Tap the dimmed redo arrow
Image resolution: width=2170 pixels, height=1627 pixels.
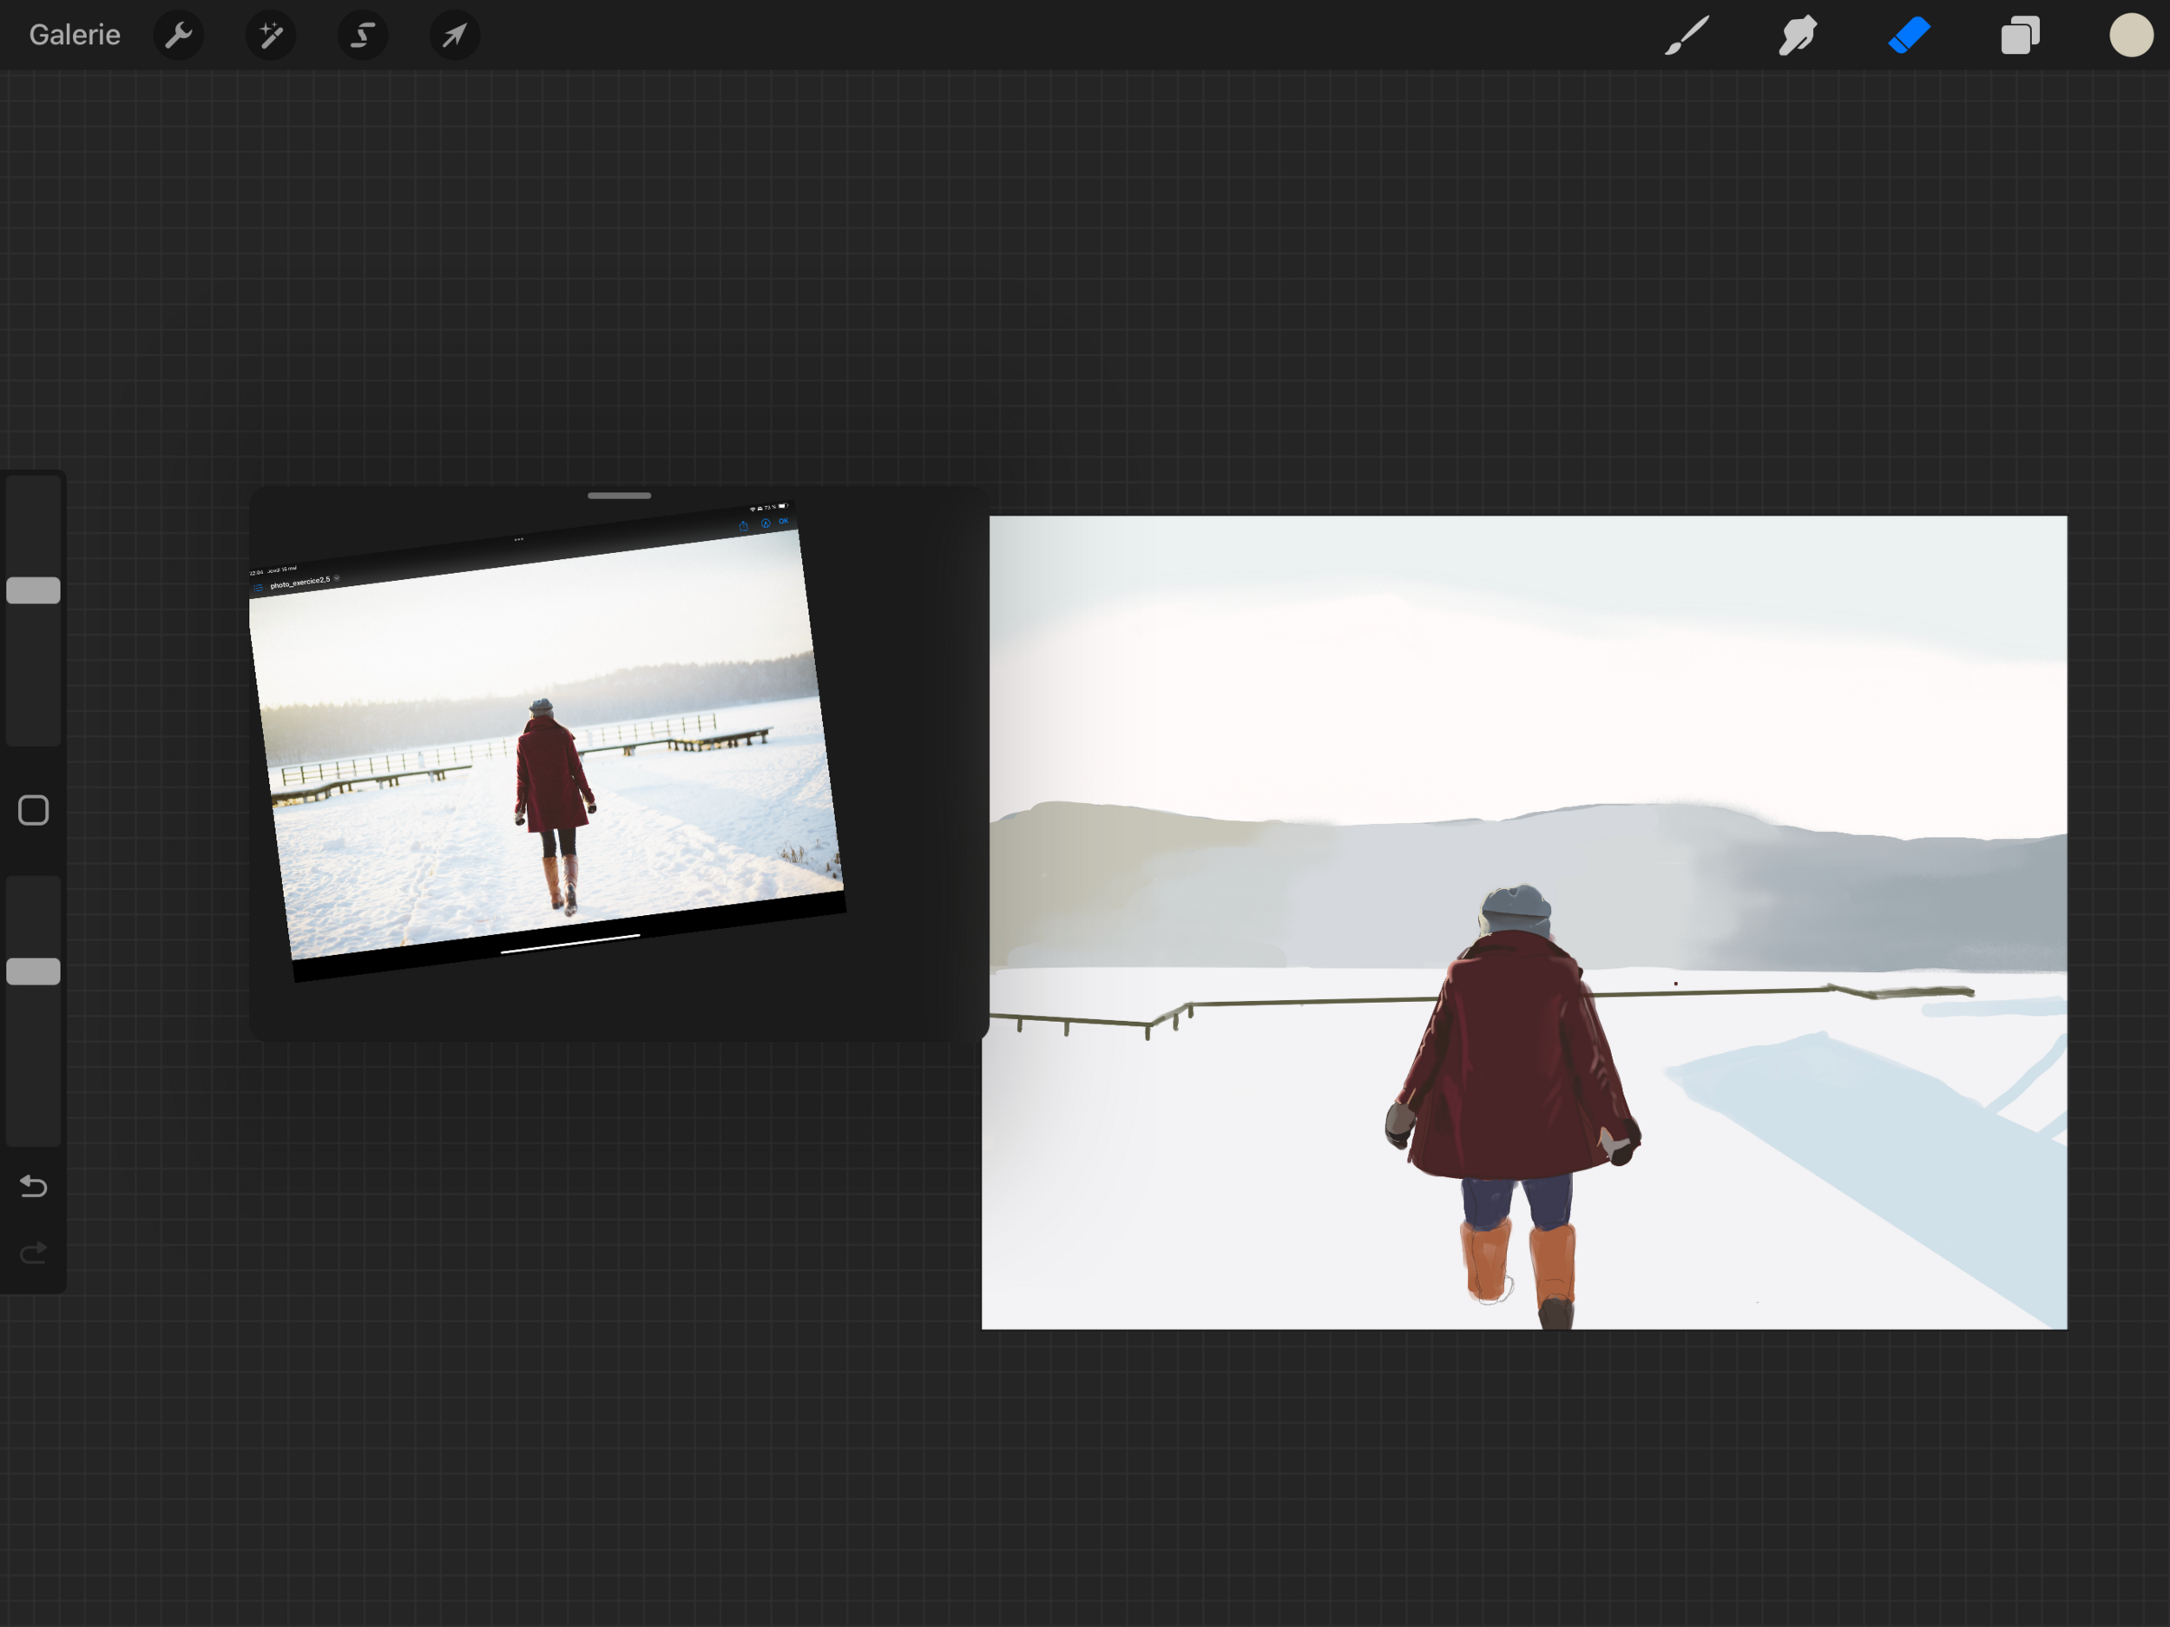click(33, 1252)
